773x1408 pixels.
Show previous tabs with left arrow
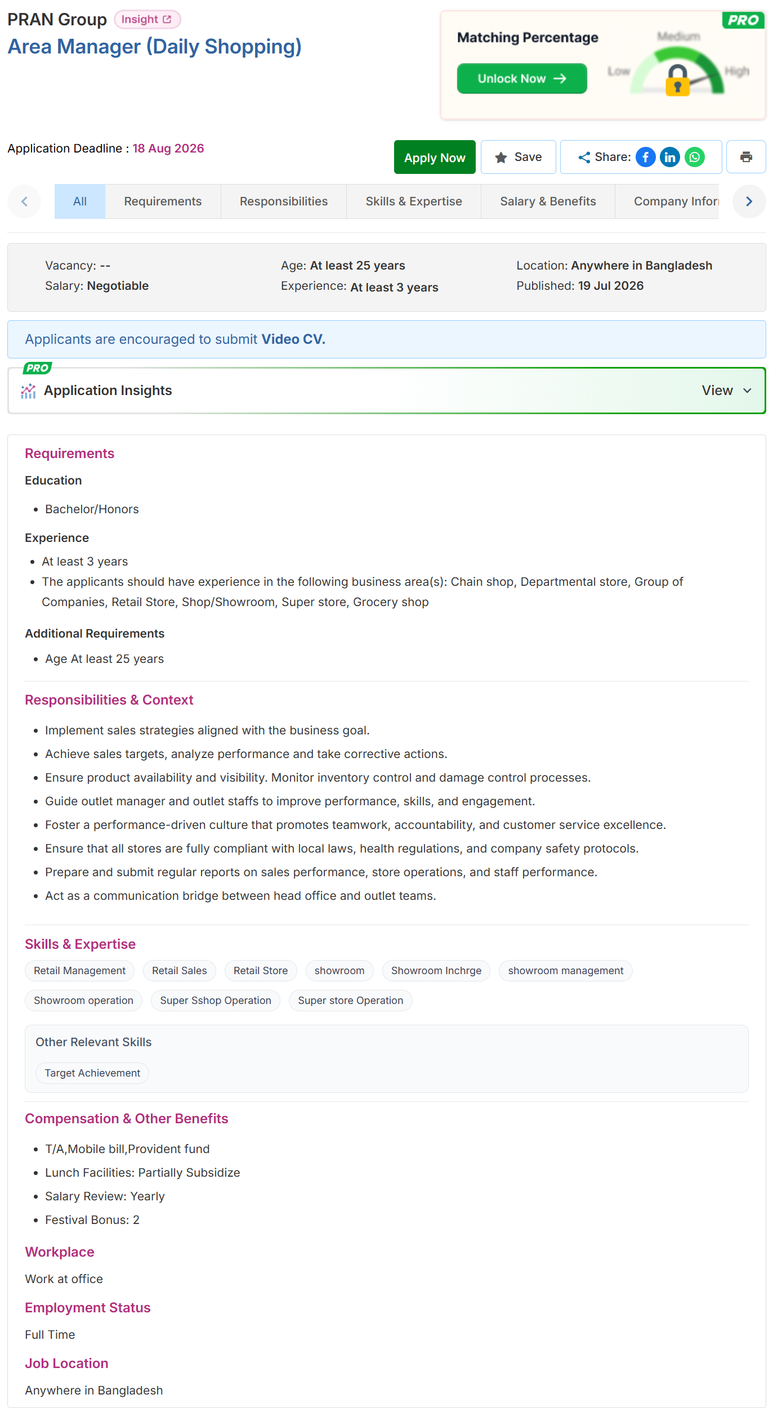(x=24, y=201)
